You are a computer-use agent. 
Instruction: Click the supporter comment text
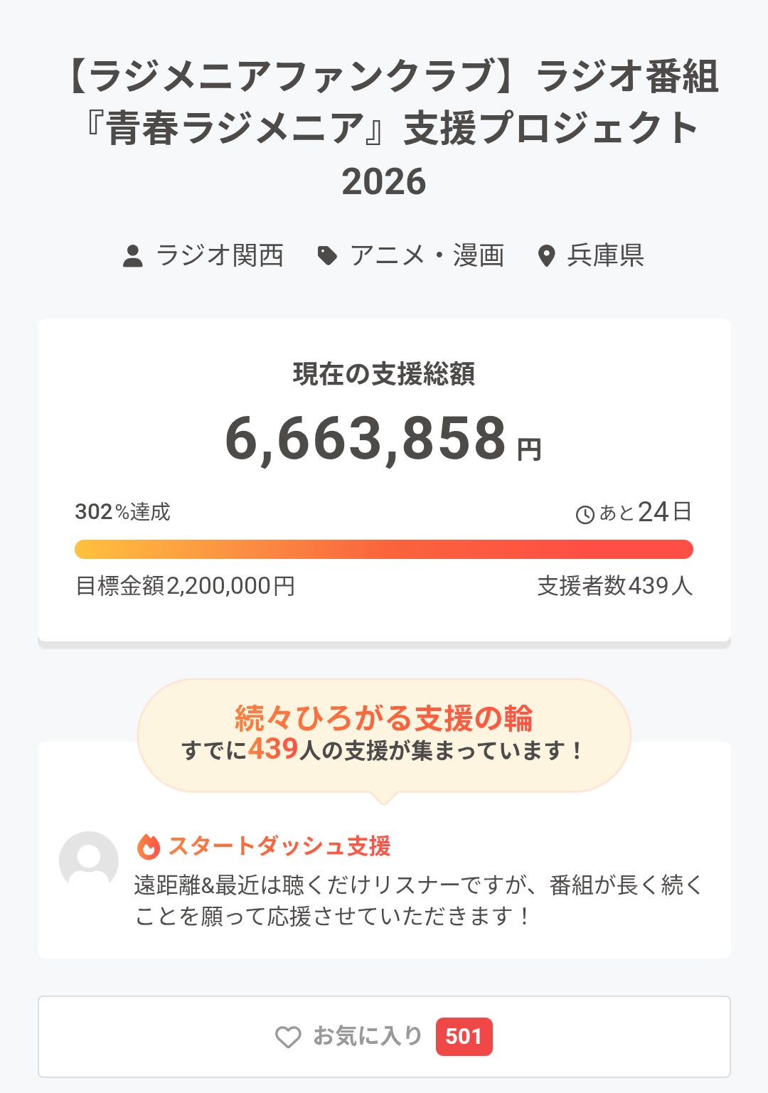418,900
